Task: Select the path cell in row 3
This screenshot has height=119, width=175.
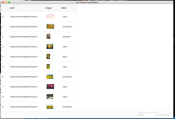Action: [x=24, y=47]
